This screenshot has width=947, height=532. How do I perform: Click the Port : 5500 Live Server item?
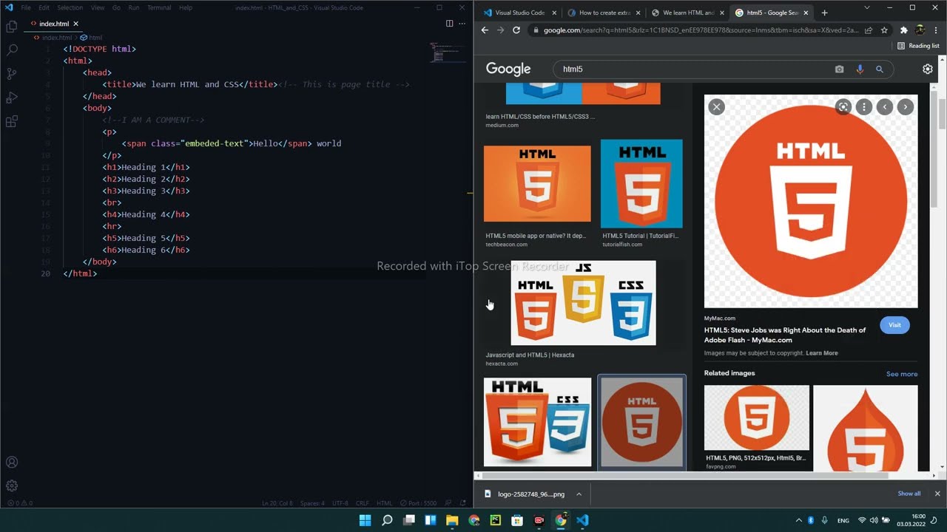(419, 503)
